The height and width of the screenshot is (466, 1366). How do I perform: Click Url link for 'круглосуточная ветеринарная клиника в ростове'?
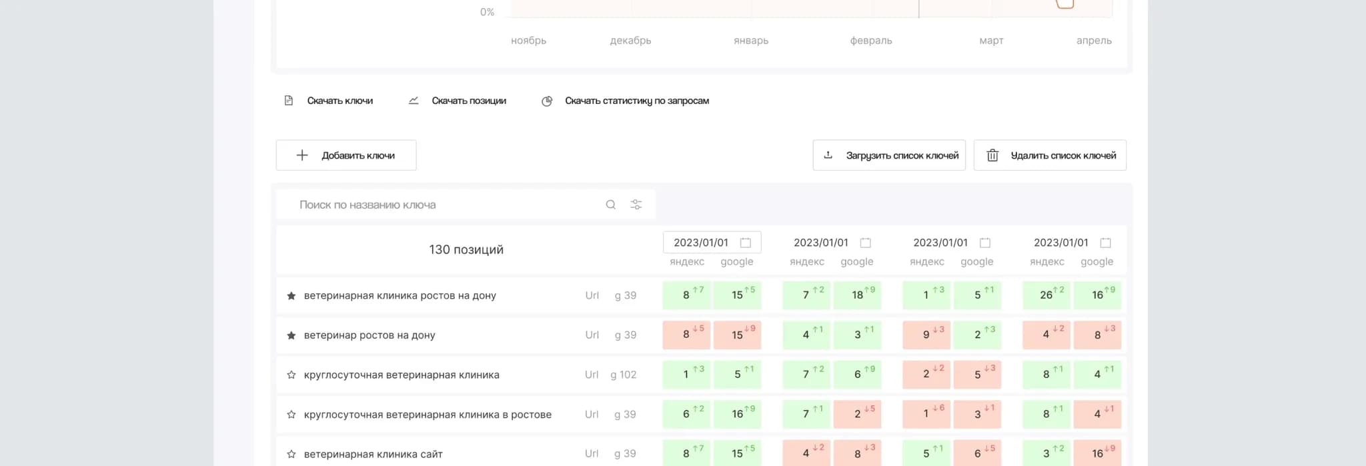click(592, 414)
